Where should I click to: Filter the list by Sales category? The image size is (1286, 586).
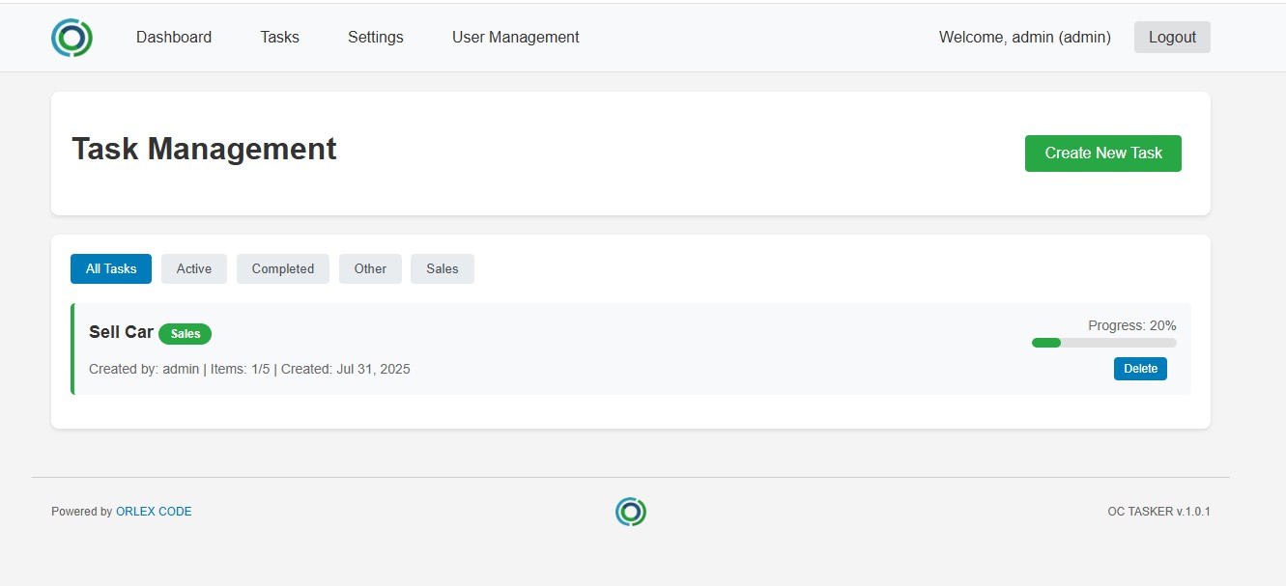click(442, 269)
